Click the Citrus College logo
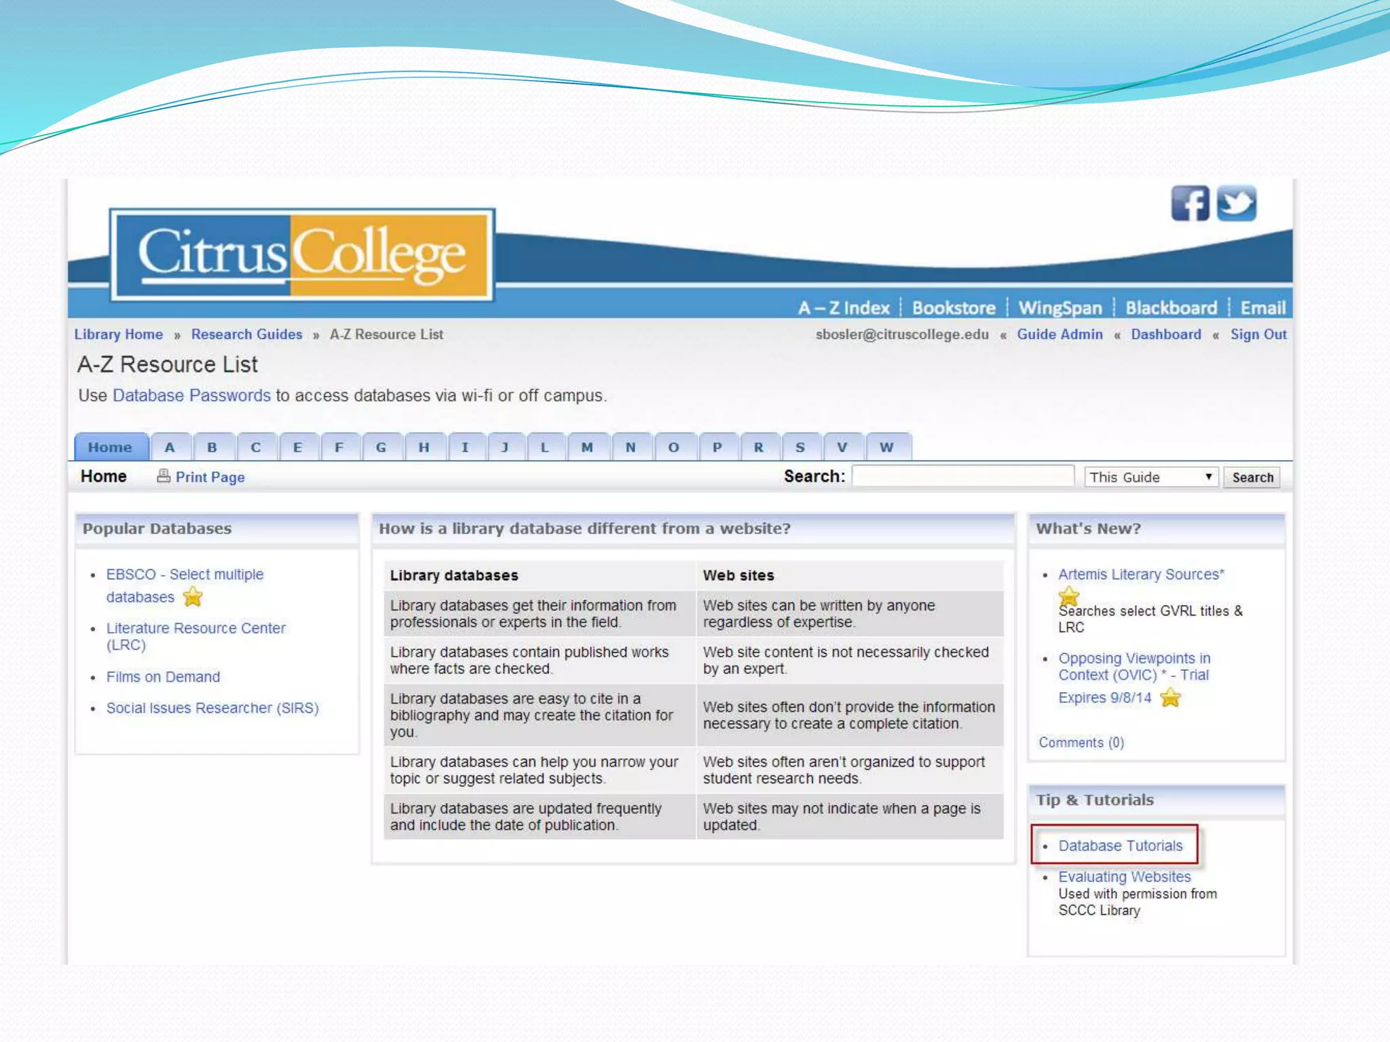The height and width of the screenshot is (1042, 1390). 302,254
